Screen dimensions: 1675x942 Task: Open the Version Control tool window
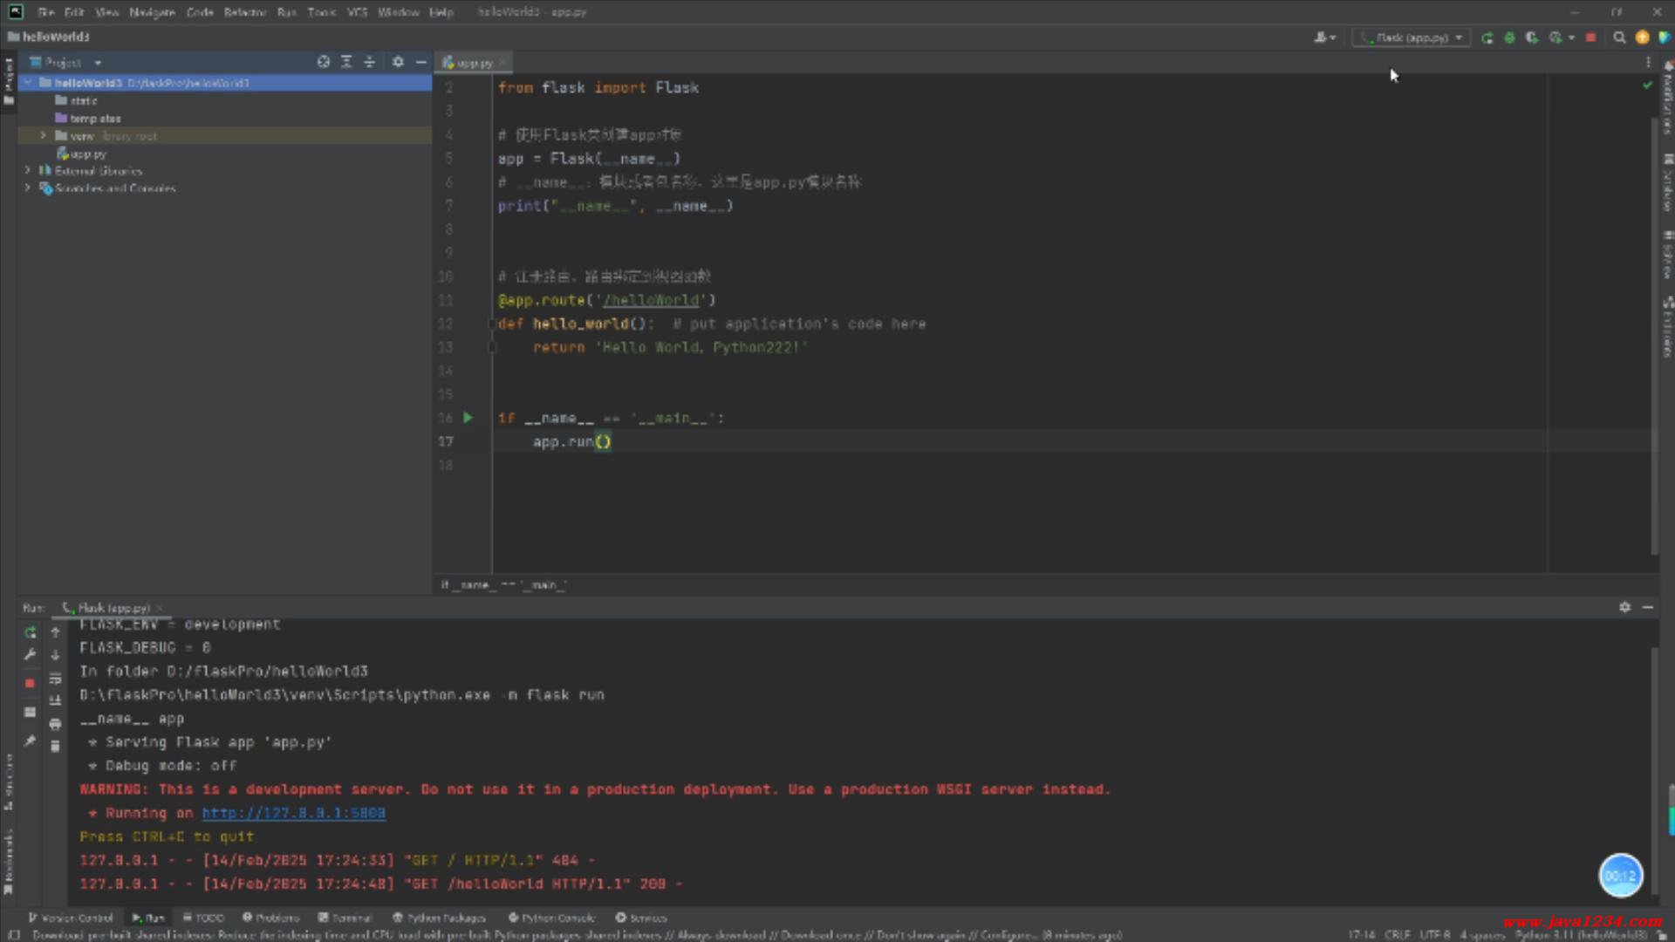point(71,918)
